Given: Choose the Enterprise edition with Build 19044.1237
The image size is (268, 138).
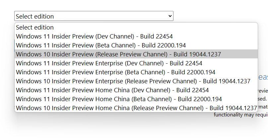Looking at the screenshot, I should 133,81.
